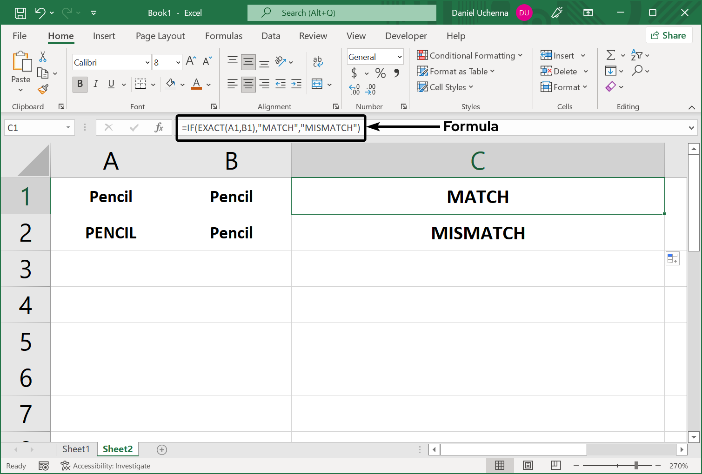Open the Developer ribbon tab
Image resolution: width=702 pixels, height=474 pixels.
coord(406,36)
